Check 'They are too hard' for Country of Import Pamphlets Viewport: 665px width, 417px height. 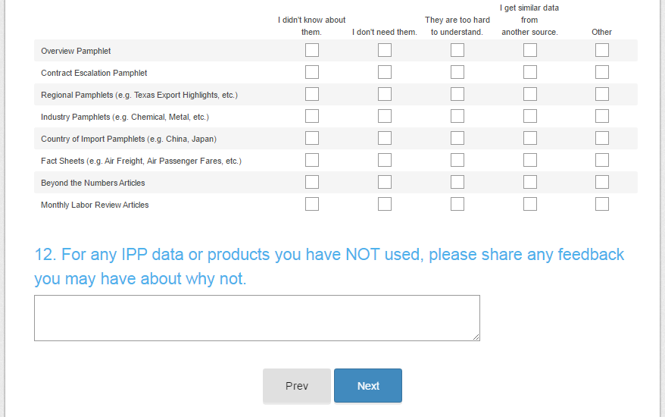457,138
